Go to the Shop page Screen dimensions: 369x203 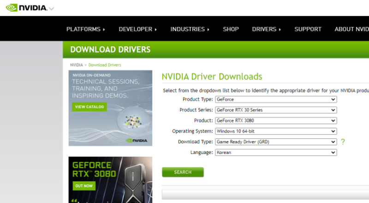[x=231, y=29]
